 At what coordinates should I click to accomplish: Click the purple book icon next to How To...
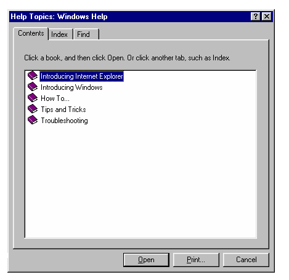33,98
